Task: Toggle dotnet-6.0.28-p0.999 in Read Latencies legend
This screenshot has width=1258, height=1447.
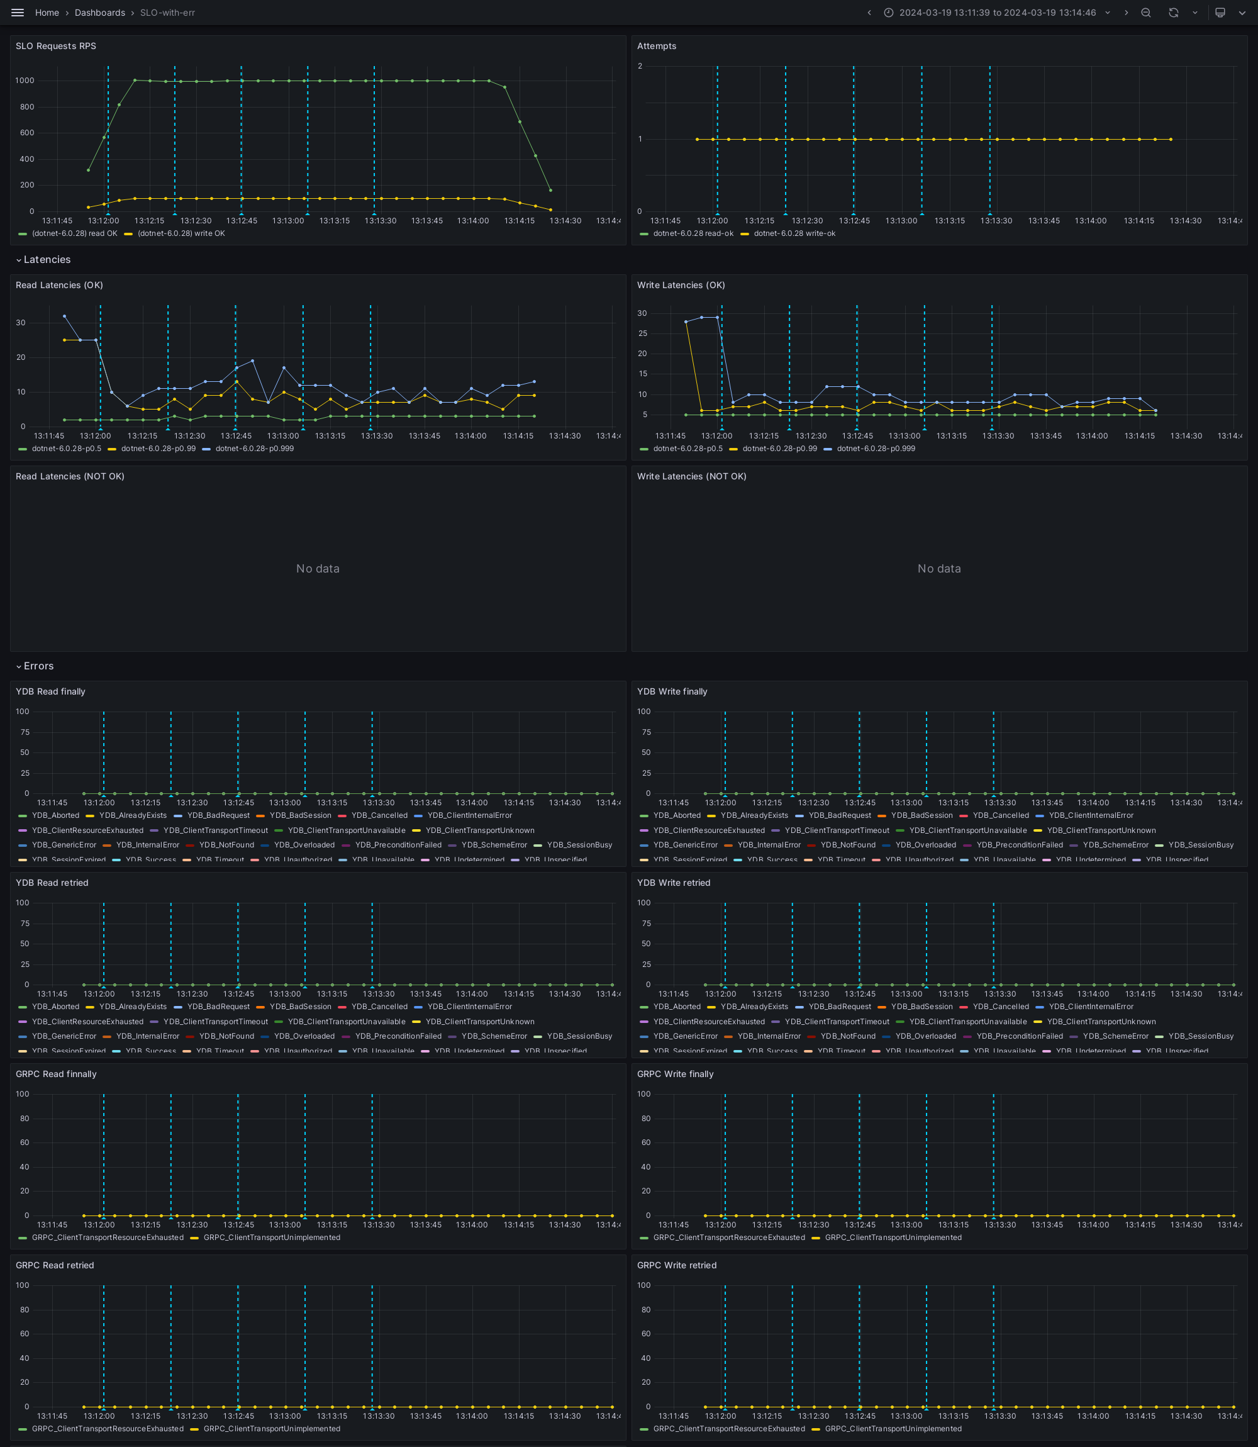Action: [x=254, y=449]
